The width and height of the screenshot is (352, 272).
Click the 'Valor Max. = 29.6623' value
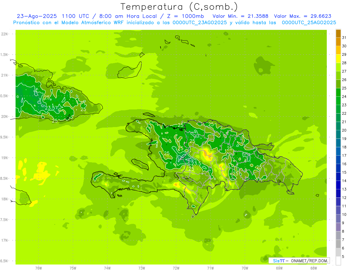click(x=303, y=16)
